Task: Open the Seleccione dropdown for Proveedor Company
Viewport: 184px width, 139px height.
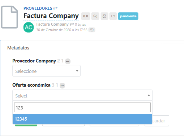Action: (46, 71)
